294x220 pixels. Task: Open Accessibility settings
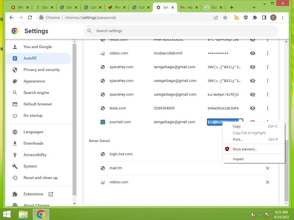tap(35, 155)
